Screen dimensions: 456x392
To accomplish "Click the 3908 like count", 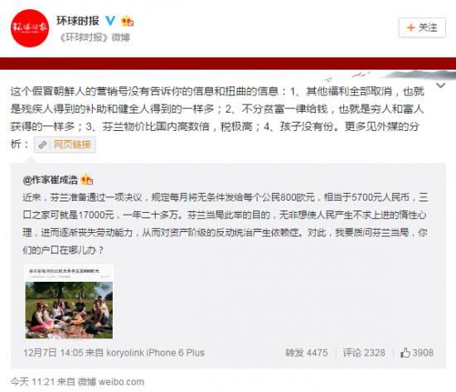I will click(x=423, y=353).
